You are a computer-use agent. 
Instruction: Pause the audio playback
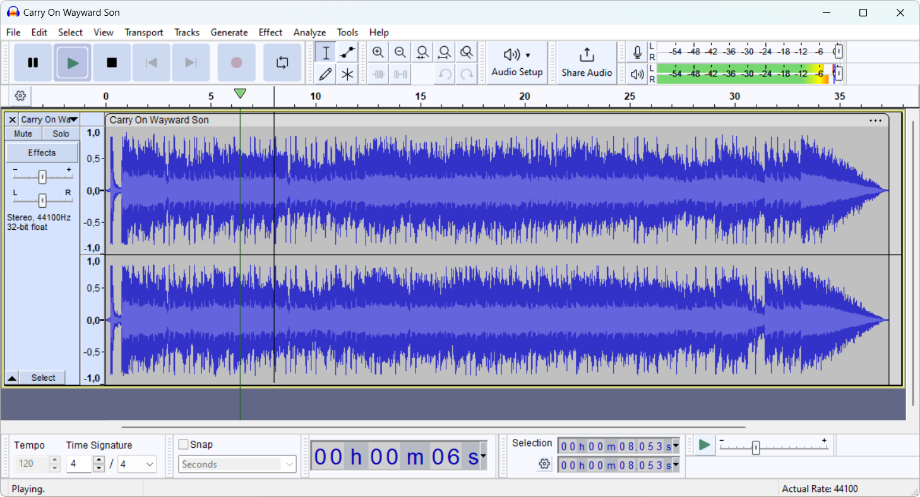33,63
